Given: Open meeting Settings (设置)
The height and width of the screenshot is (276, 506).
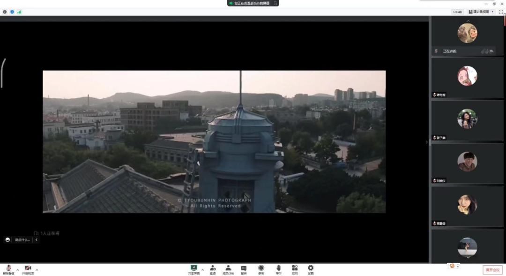Looking at the screenshot, I should tap(311, 269).
